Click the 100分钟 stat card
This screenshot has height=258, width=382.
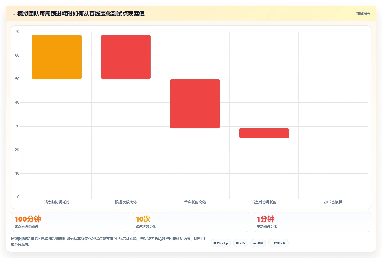[x=70, y=222]
